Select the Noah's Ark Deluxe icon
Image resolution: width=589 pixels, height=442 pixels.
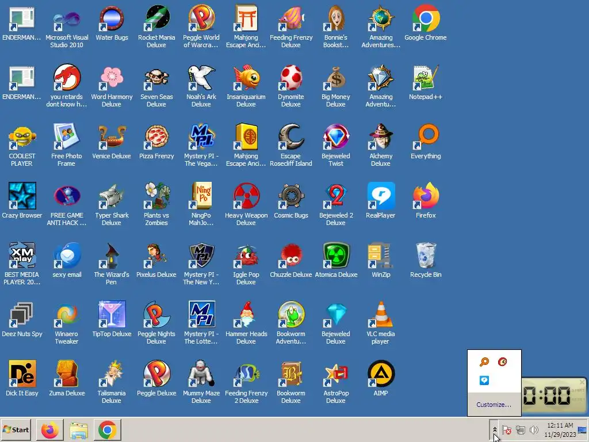[x=201, y=86]
